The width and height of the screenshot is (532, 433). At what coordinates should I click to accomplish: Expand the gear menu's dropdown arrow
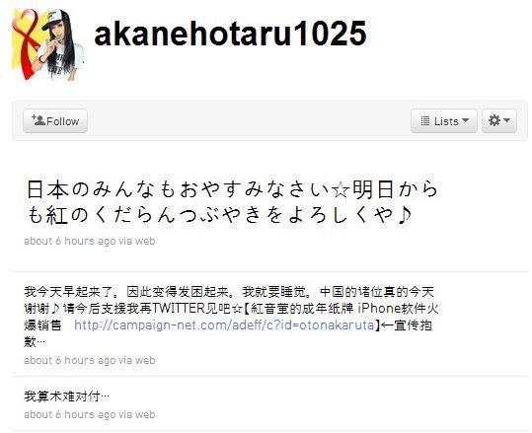point(507,120)
